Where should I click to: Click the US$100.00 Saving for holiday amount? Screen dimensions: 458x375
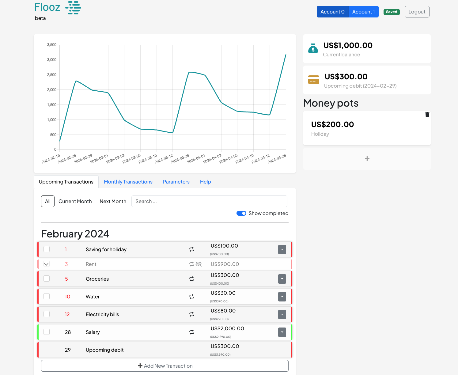(x=224, y=246)
